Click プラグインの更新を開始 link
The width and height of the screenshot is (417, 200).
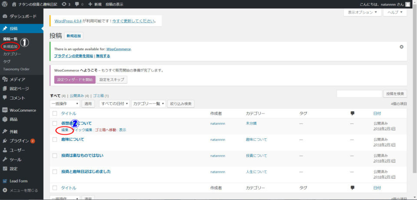coord(74,56)
